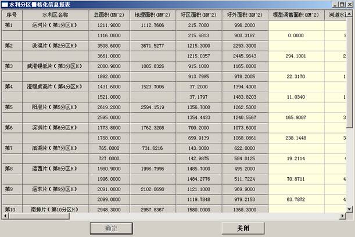The image size is (355, 237).
Task: Select the 水利区名称 column header
Action: click(x=55, y=14)
